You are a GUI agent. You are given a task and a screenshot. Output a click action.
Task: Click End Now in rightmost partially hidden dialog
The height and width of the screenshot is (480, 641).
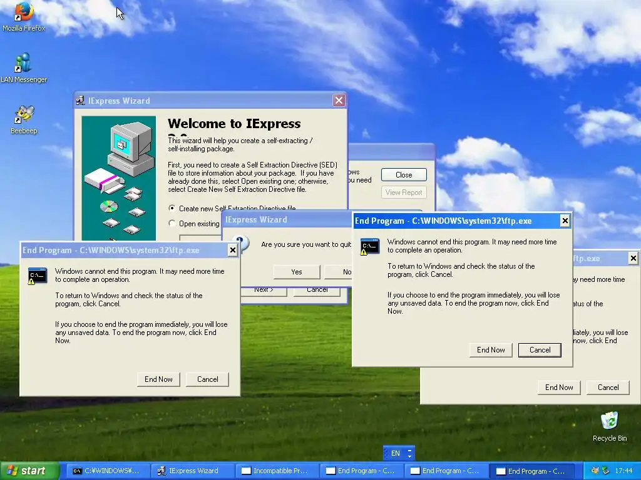coord(559,387)
